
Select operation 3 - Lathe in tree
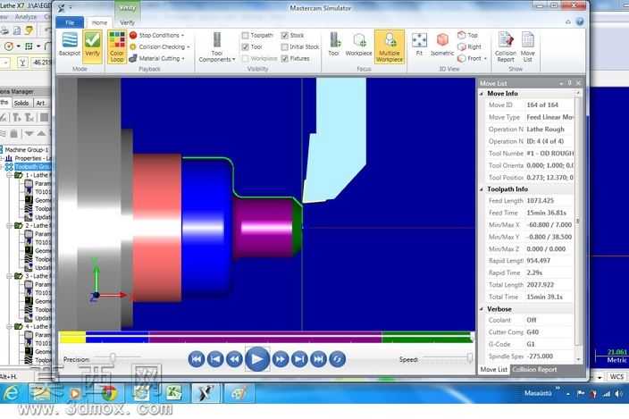click(37, 276)
